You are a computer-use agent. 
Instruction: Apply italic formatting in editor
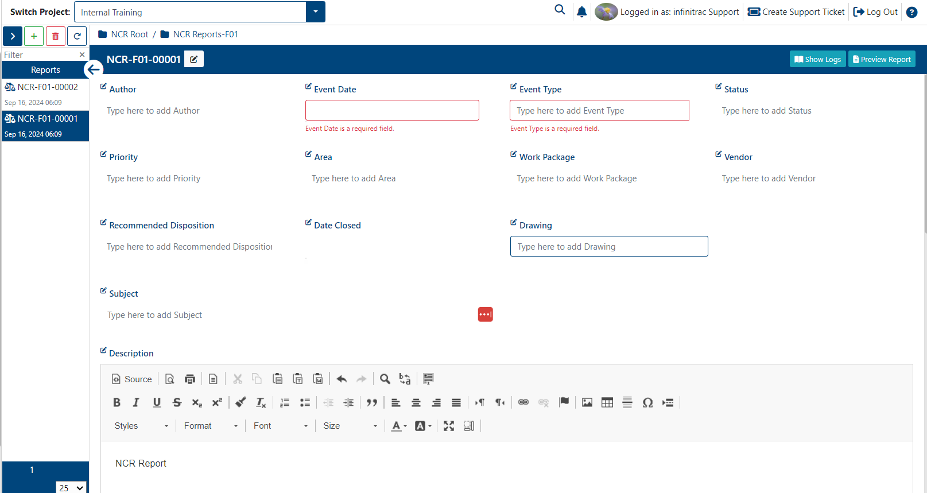[x=136, y=402]
